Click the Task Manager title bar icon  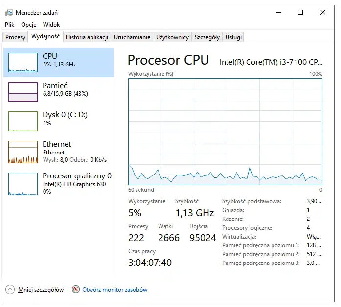coord(9,13)
